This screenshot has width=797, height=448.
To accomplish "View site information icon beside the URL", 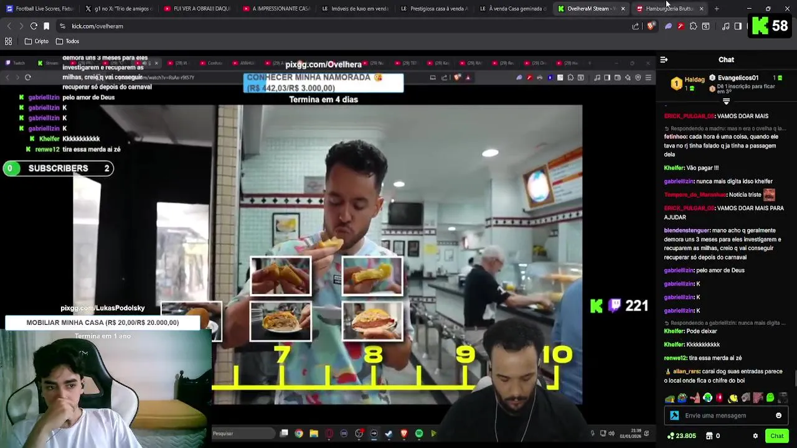I will (62, 26).
